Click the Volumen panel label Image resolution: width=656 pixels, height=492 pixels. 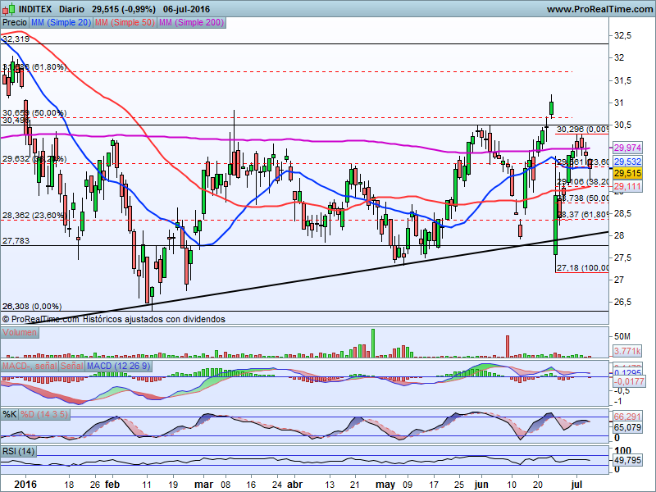tap(20, 333)
